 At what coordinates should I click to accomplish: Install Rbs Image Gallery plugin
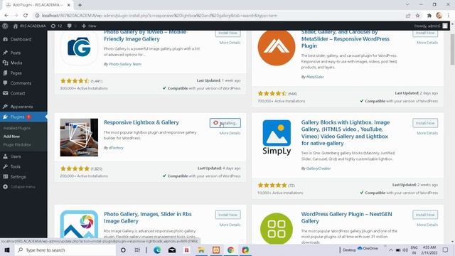[x=227, y=215]
